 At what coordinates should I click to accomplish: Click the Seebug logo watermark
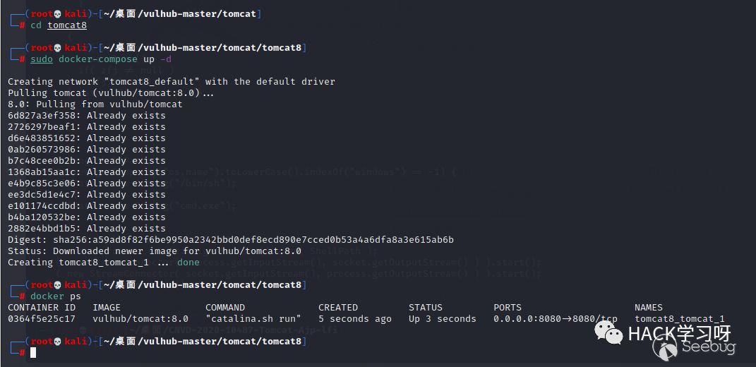coord(694,347)
